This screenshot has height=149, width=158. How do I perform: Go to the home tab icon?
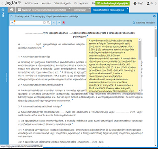12,10
